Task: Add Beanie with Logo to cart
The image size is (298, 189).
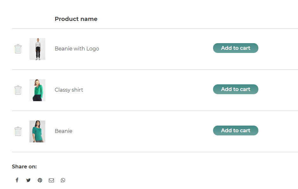Action: 236,48
